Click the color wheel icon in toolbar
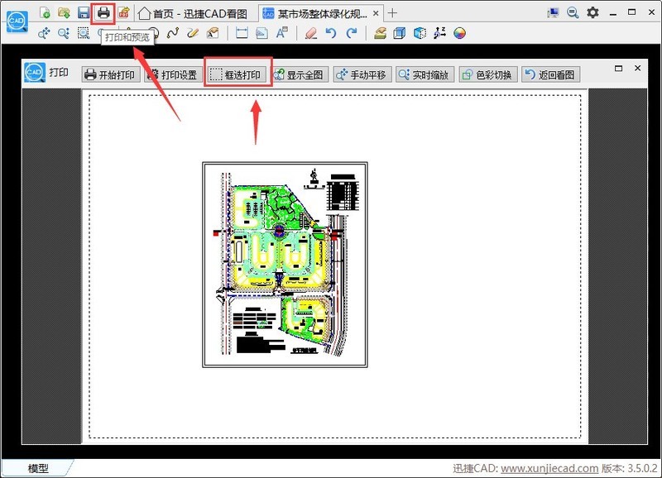Screen dimensions: 662x478 pyautogui.click(x=460, y=33)
